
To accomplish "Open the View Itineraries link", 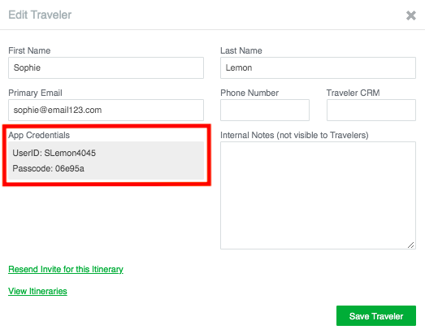I will coord(37,291).
